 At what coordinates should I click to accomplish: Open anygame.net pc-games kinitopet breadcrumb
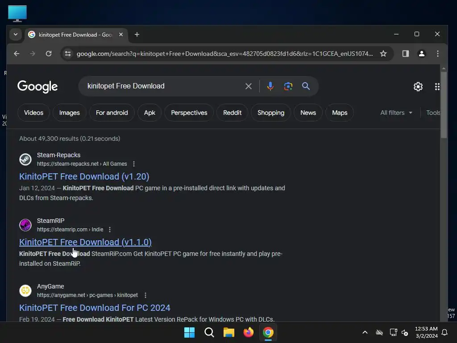(87, 295)
